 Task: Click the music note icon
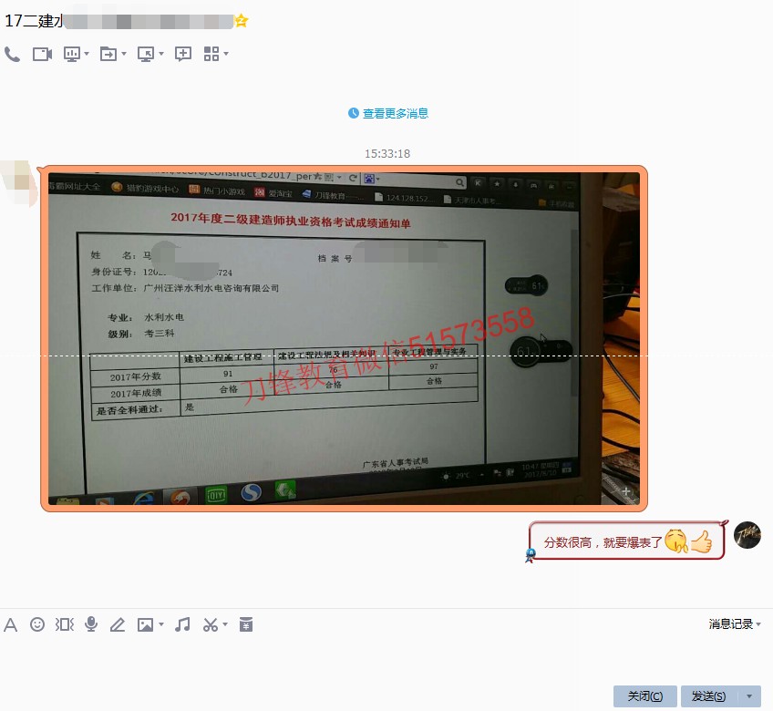[182, 624]
